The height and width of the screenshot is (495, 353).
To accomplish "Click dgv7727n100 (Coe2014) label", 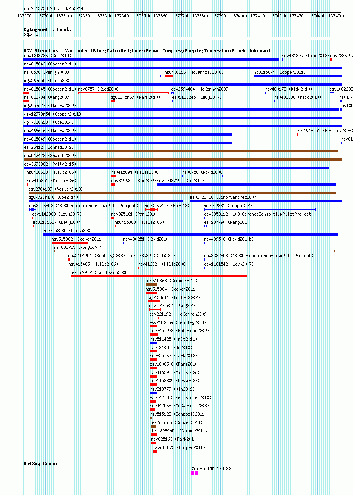I will [53, 197].
